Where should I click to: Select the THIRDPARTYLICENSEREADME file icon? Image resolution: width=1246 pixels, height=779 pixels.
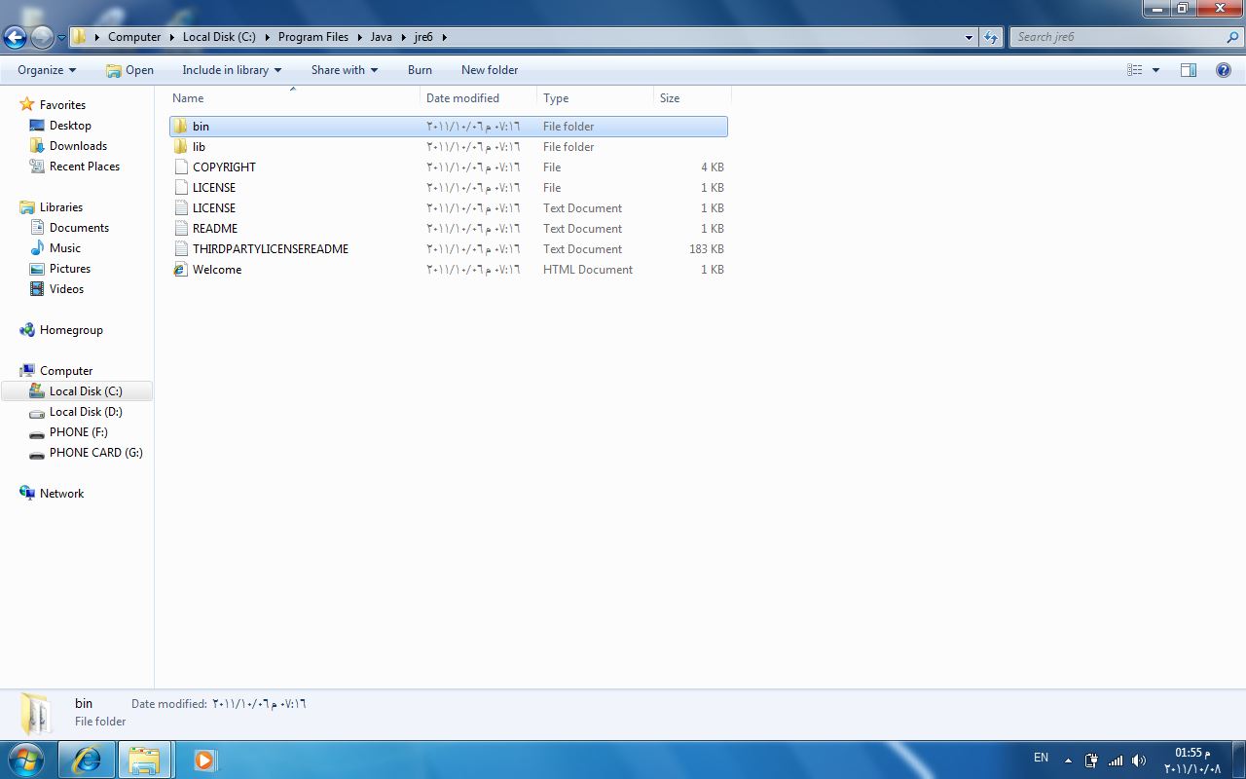point(180,249)
